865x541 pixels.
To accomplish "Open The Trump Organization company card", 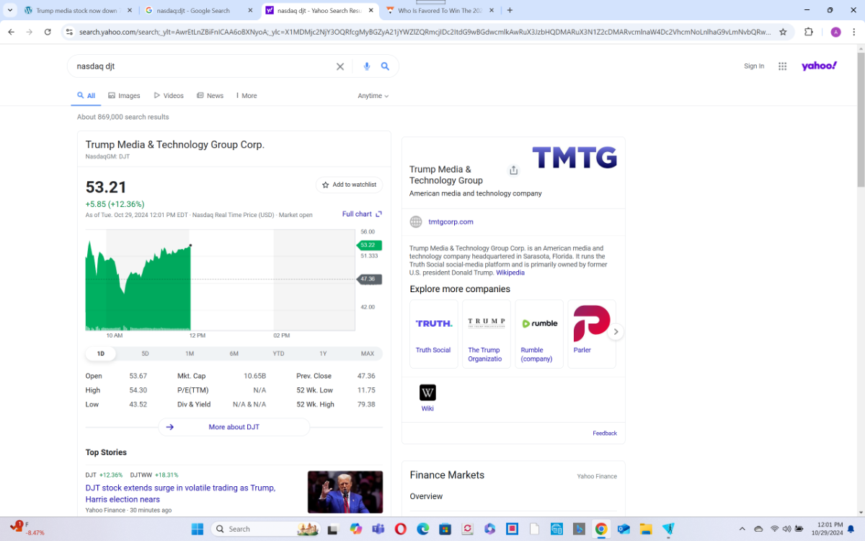I will tap(486, 334).
